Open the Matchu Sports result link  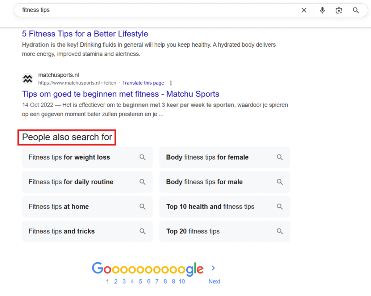(x=120, y=94)
